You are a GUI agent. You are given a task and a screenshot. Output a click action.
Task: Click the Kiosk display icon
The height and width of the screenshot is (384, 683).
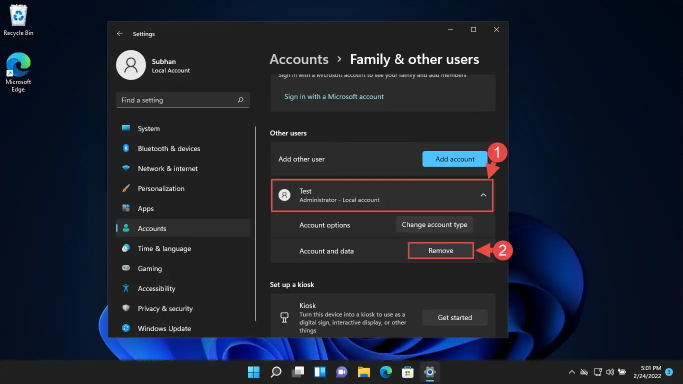(x=284, y=317)
